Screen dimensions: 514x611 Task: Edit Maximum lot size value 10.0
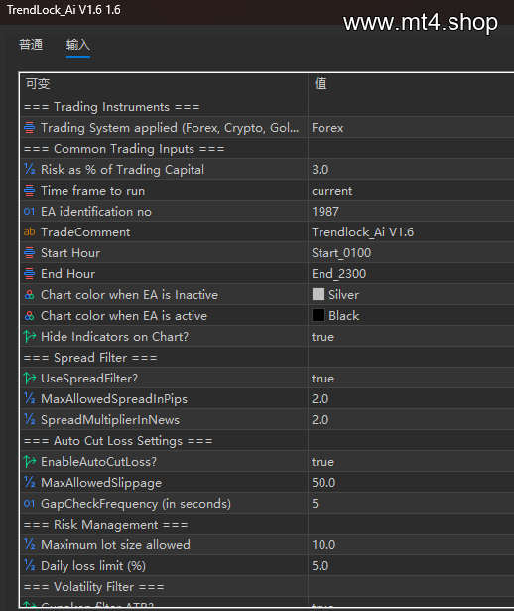pyautogui.click(x=323, y=545)
